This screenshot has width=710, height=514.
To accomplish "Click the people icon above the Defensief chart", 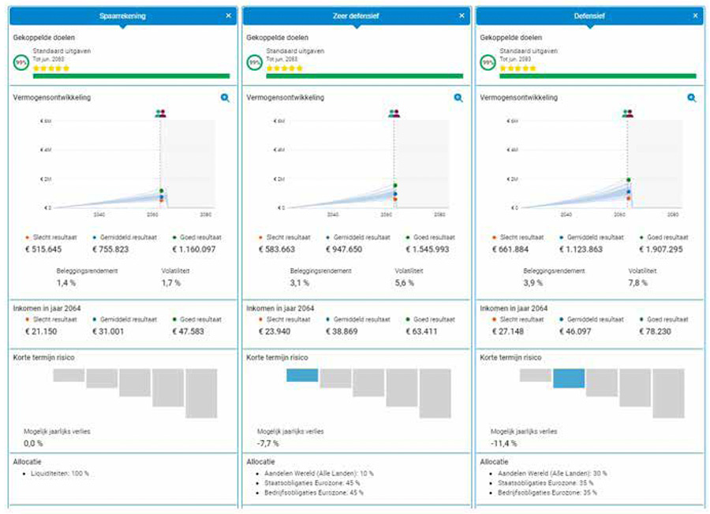I will click(627, 114).
